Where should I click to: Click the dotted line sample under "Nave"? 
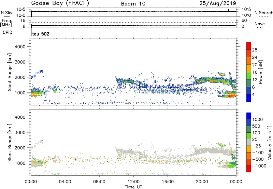click(x=260, y=28)
